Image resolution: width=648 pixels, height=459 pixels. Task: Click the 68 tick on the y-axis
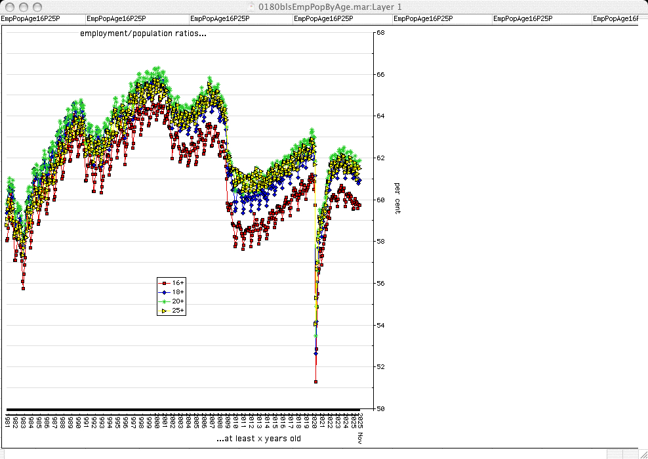[380, 32]
